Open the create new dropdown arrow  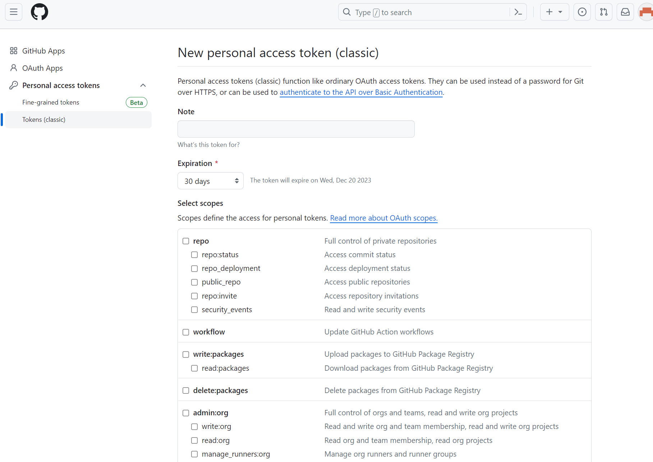pos(559,12)
